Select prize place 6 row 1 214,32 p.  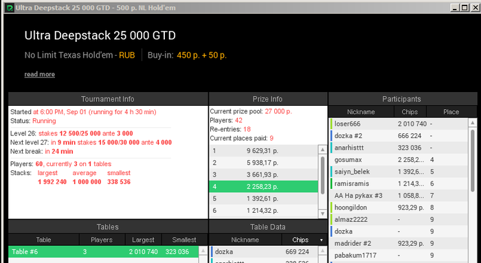tap(263, 210)
